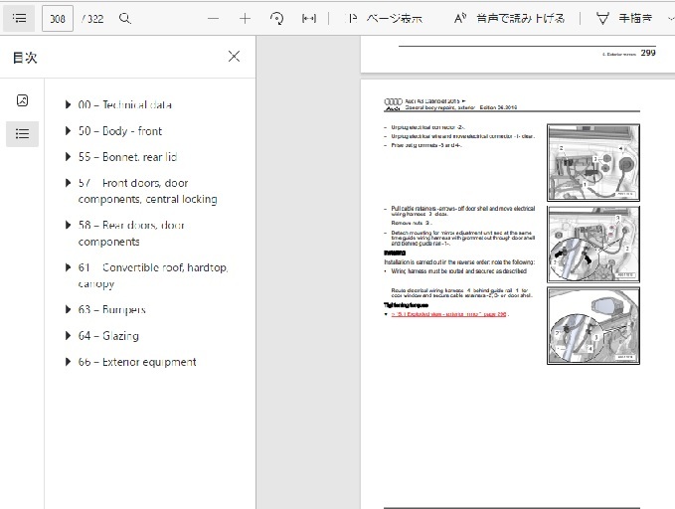Close the 目次 panel
The width and height of the screenshot is (675, 509).
click(234, 57)
